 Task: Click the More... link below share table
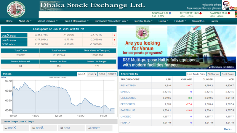228,129
